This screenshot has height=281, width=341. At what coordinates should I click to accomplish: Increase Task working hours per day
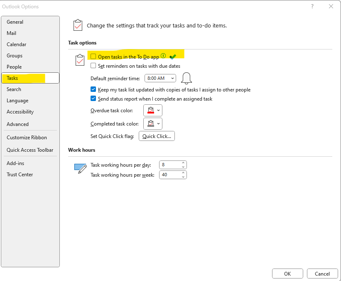[x=183, y=163]
